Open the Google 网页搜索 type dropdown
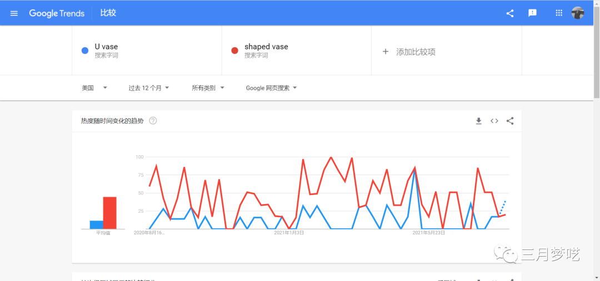The height and width of the screenshot is (281, 600). pos(271,88)
